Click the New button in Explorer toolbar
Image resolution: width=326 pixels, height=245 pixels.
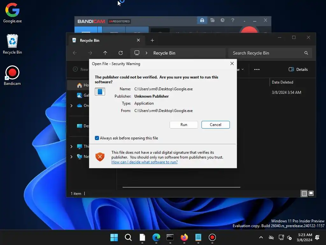(x=81, y=69)
